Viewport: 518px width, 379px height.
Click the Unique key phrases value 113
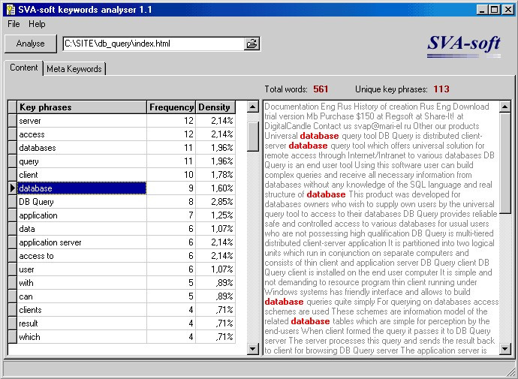tap(441, 89)
